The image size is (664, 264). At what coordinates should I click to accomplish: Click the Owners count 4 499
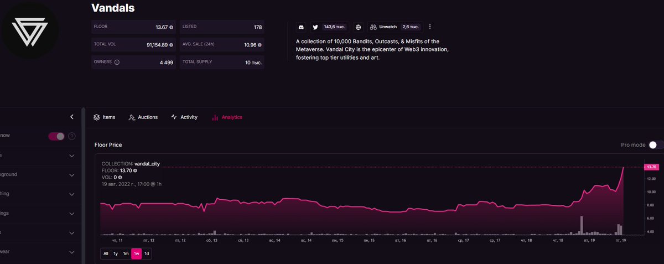[x=167, y=63]
